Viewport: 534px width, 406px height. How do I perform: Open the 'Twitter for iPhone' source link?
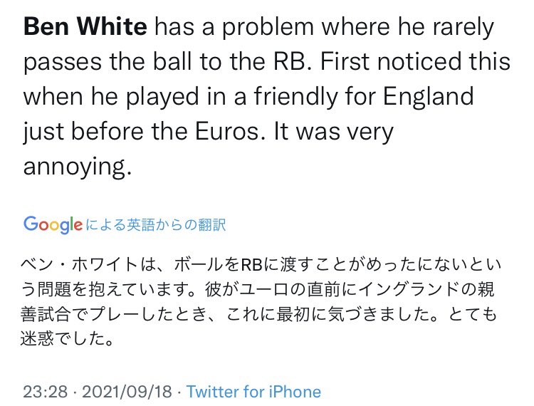pos(253,391)
